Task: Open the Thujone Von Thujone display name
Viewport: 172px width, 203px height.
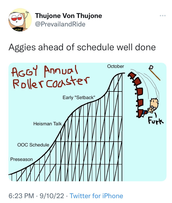Action: pos(69,16)
